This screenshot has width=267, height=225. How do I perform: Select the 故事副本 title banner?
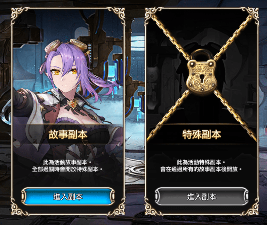(68, 134)
